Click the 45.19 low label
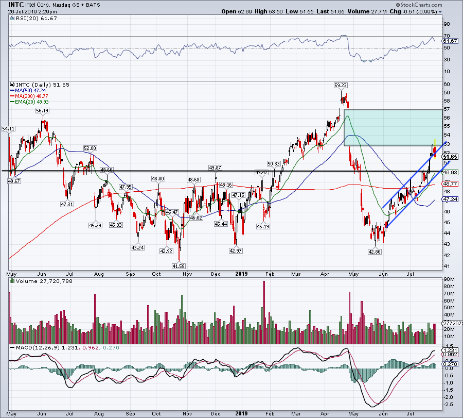This screenshot has width=463, height=418. coord(263,226)
